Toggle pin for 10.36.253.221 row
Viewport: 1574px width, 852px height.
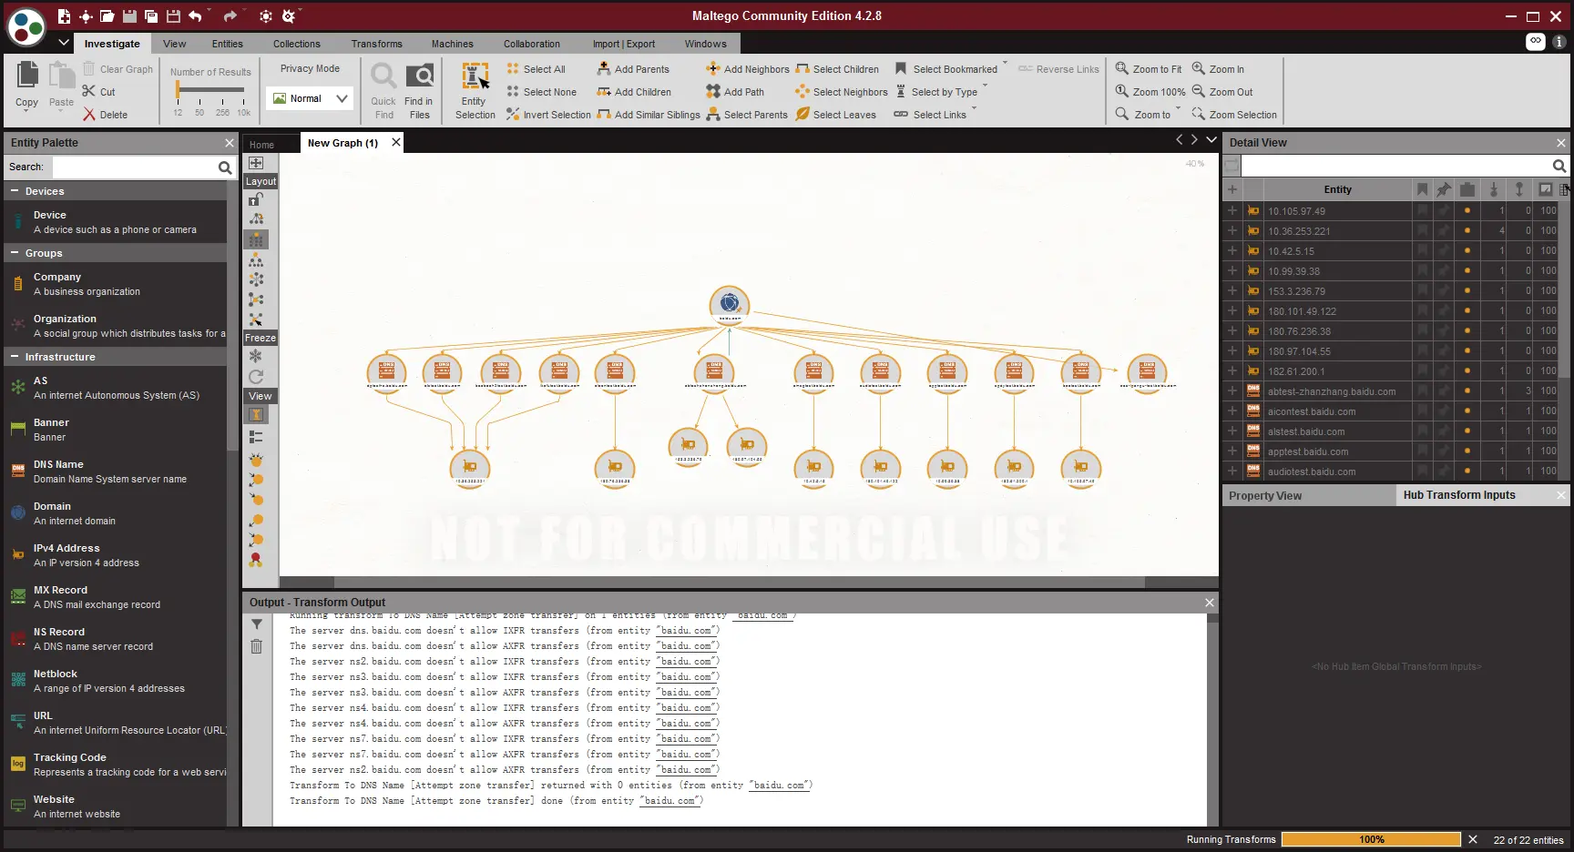[x=1444, y=230]
